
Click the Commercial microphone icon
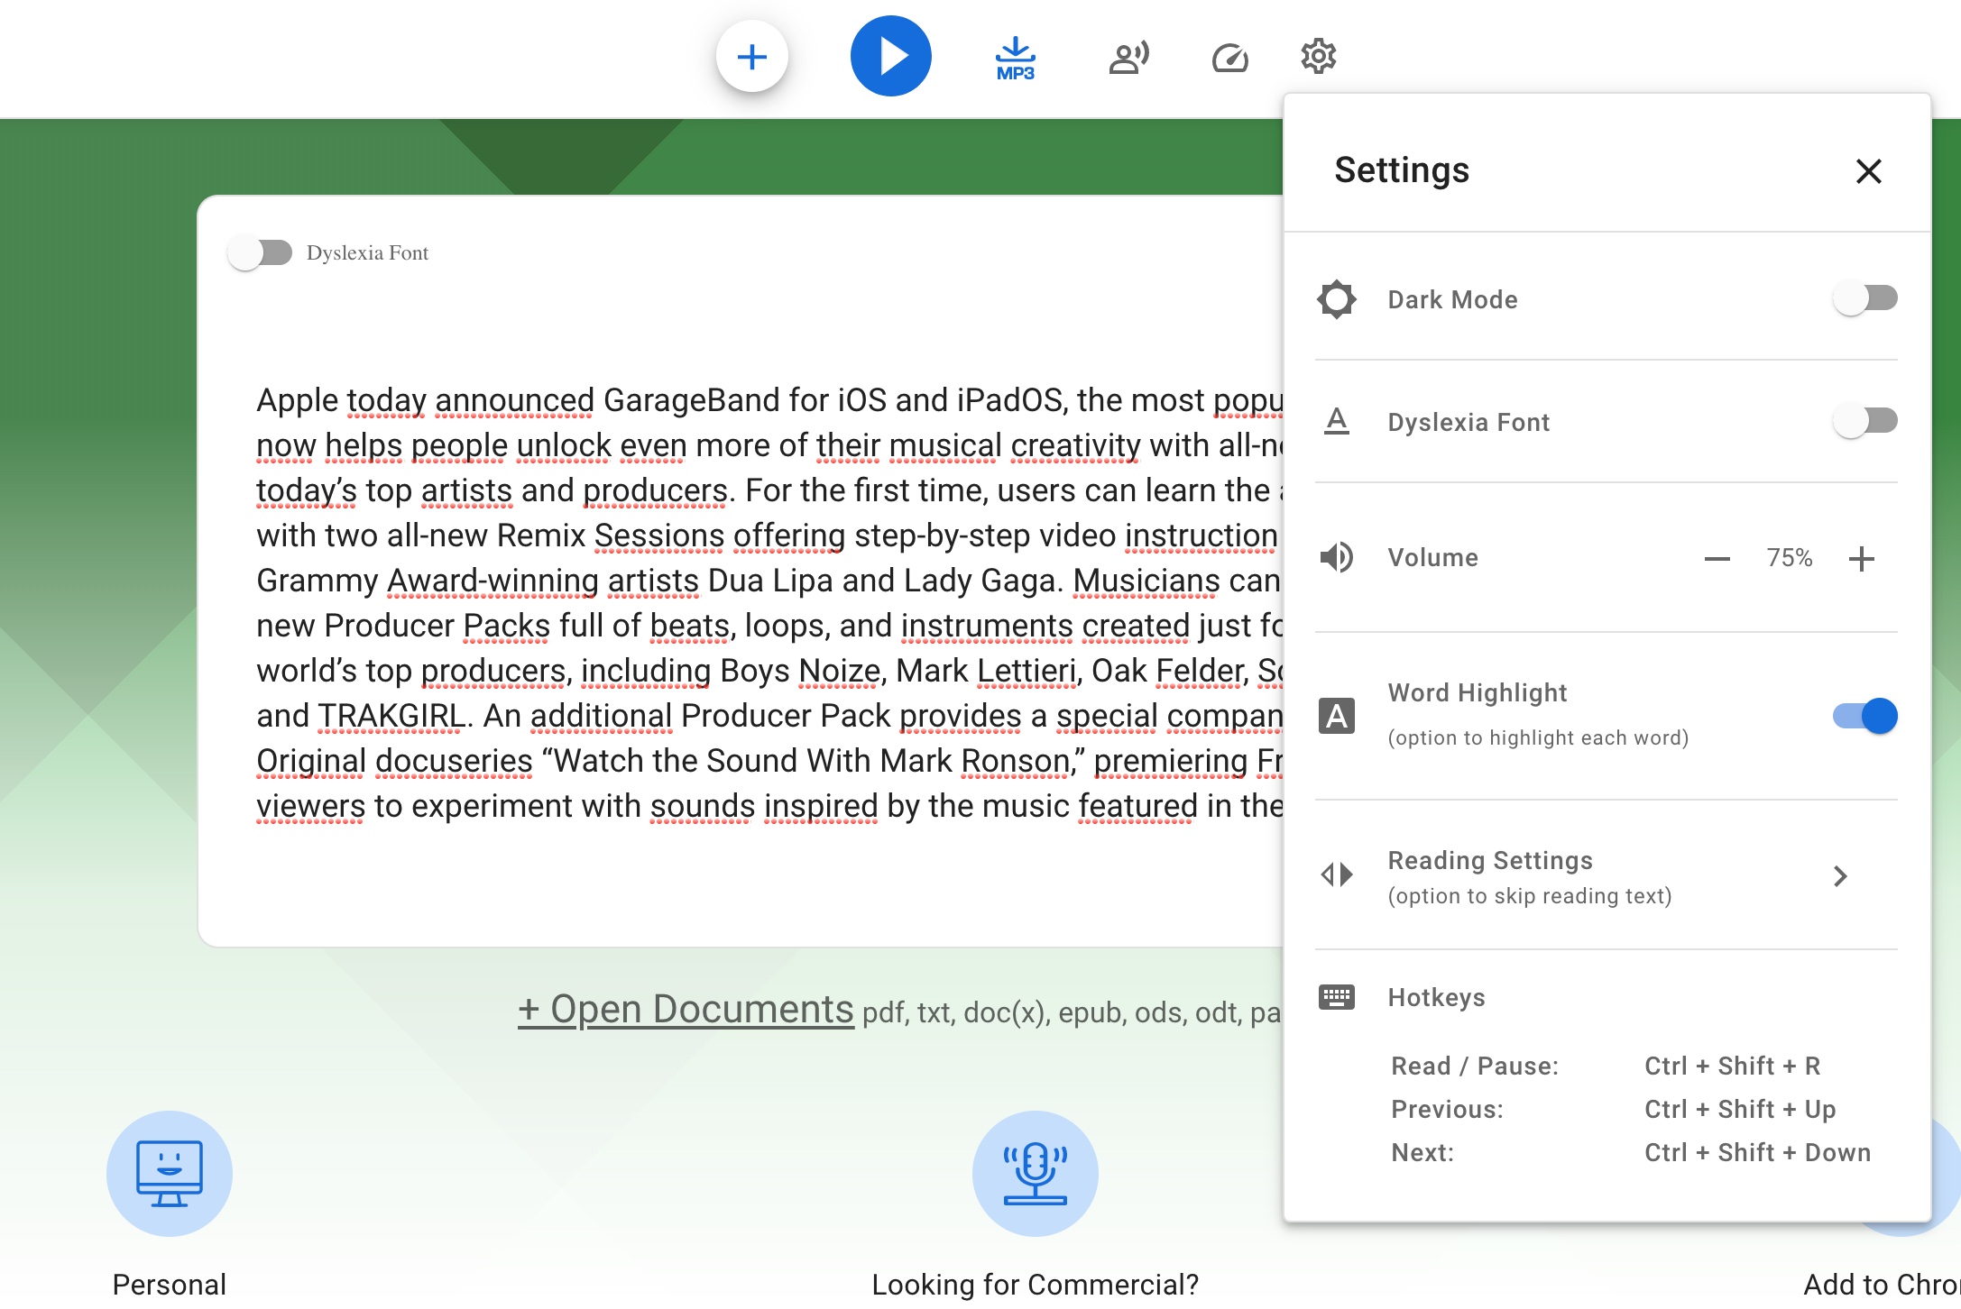click(1035, 1173)
